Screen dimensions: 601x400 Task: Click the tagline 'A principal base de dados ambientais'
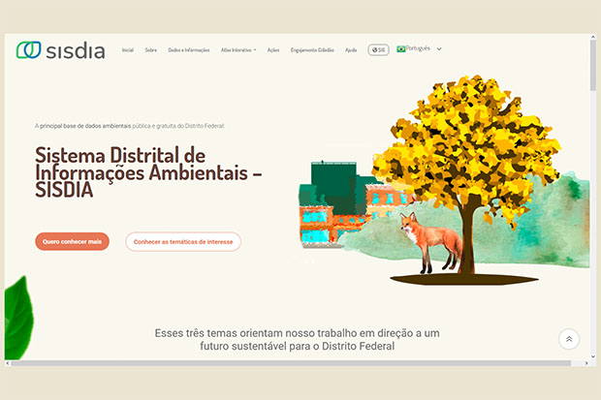82,126
